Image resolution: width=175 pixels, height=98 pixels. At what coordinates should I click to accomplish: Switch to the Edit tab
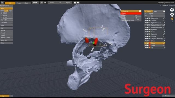click(x=10, y=3)
